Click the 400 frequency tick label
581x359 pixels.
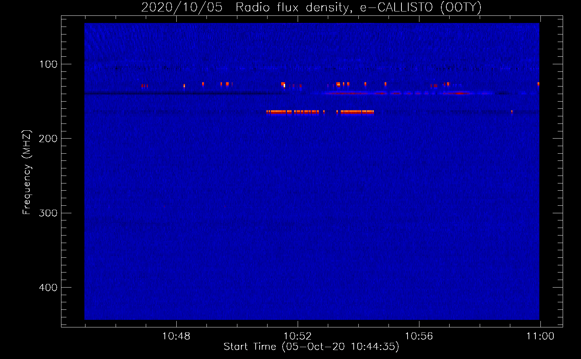coord(48,288)
